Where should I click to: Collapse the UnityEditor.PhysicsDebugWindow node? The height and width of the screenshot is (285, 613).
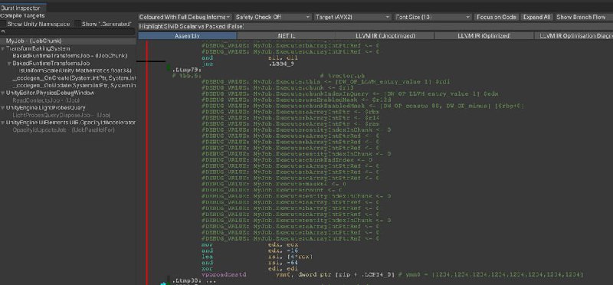3,93
